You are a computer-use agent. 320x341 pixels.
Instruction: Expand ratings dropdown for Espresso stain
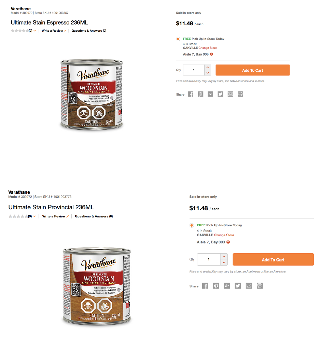pos(34,31)
